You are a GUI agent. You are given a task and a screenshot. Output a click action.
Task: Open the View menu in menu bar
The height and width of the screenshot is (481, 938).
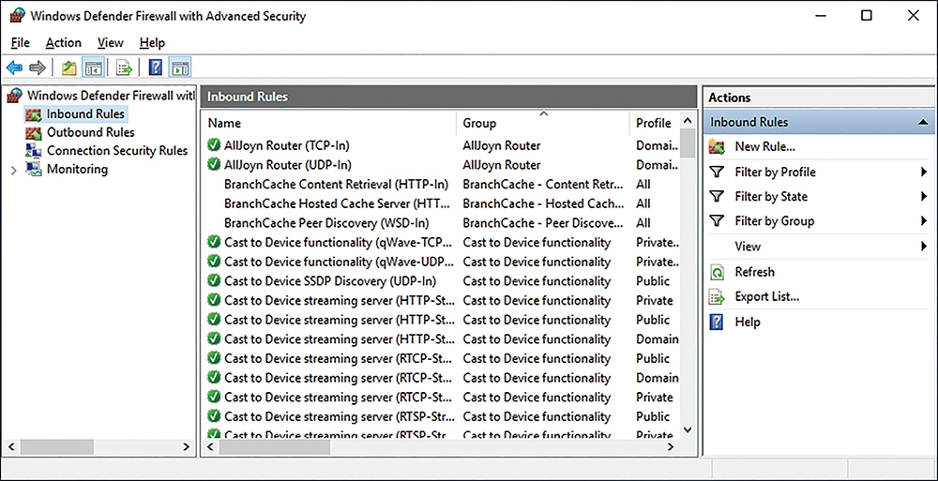(x=110, y=42)
